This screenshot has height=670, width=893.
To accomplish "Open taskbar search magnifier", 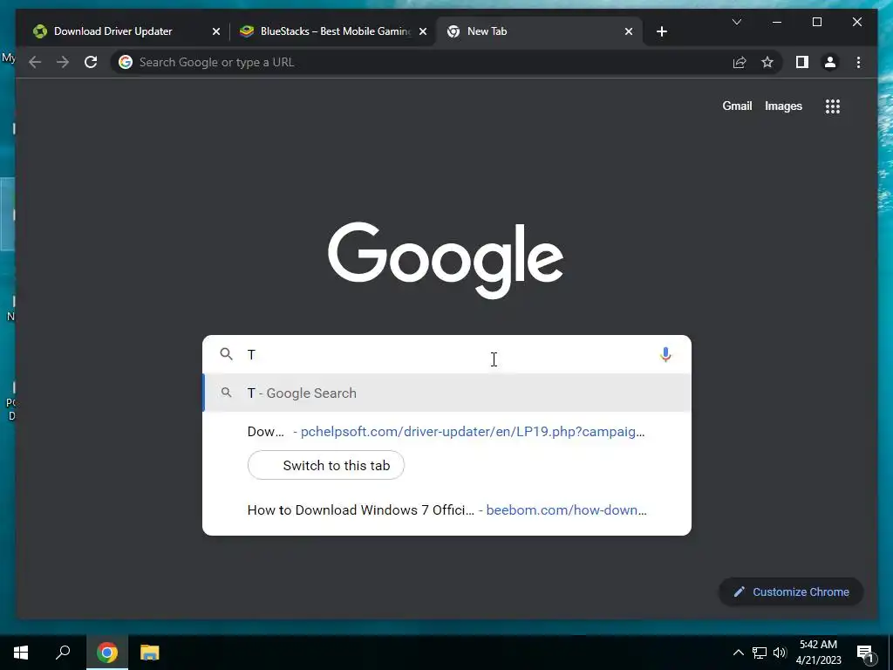I will tap(63, 653).
